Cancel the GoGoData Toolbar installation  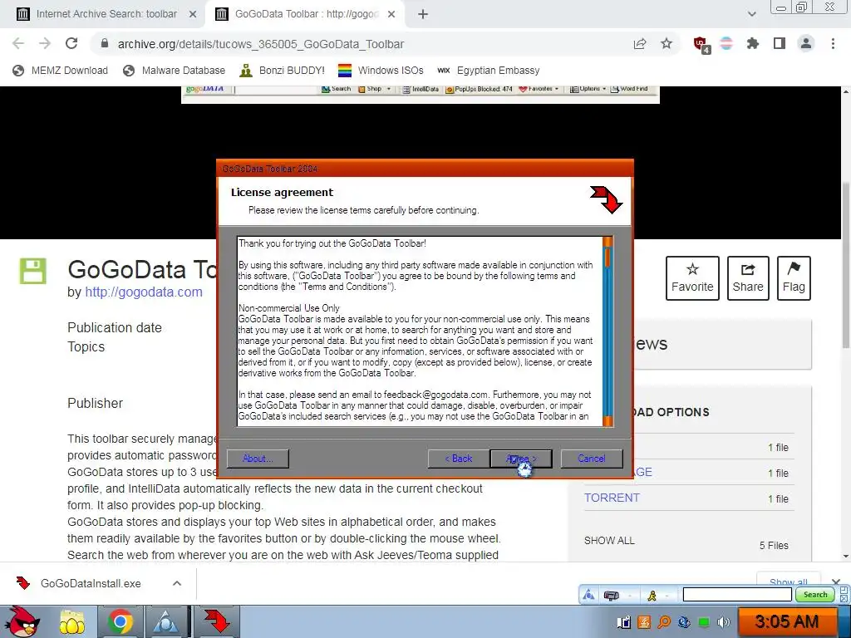pos(592,459)
